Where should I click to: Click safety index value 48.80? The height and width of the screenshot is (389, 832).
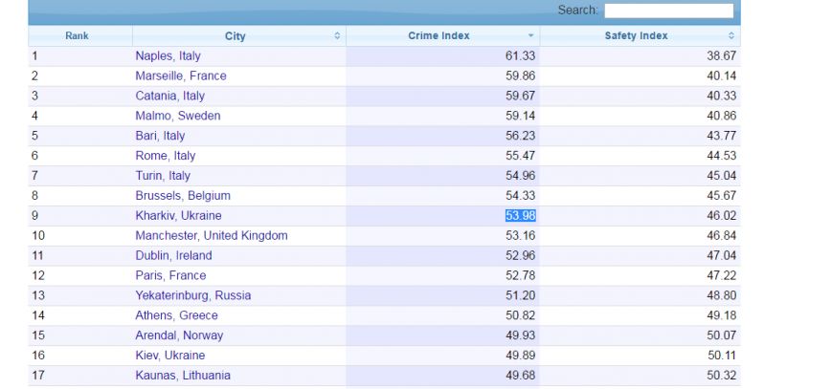pos(722,295)
